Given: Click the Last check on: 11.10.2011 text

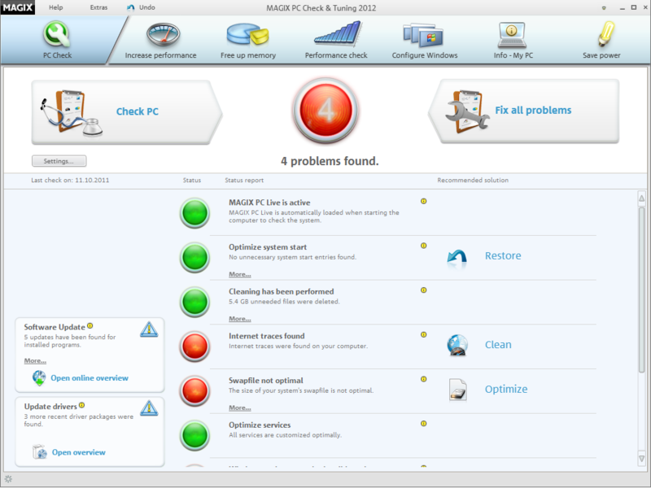Looking at the screenshot, I should click(70, 180).
